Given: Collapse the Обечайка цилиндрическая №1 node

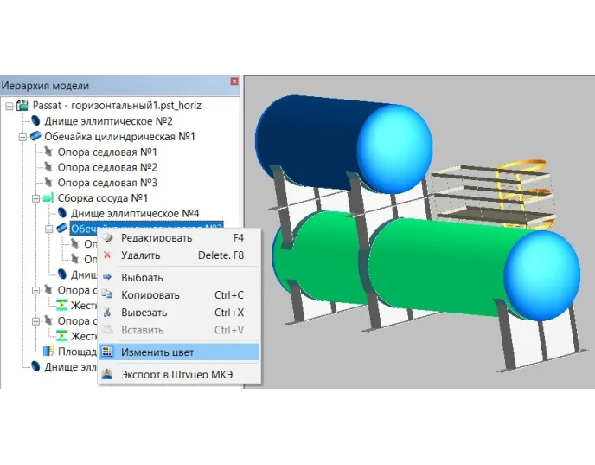Looking at the screenshot, I should (22, 137).
